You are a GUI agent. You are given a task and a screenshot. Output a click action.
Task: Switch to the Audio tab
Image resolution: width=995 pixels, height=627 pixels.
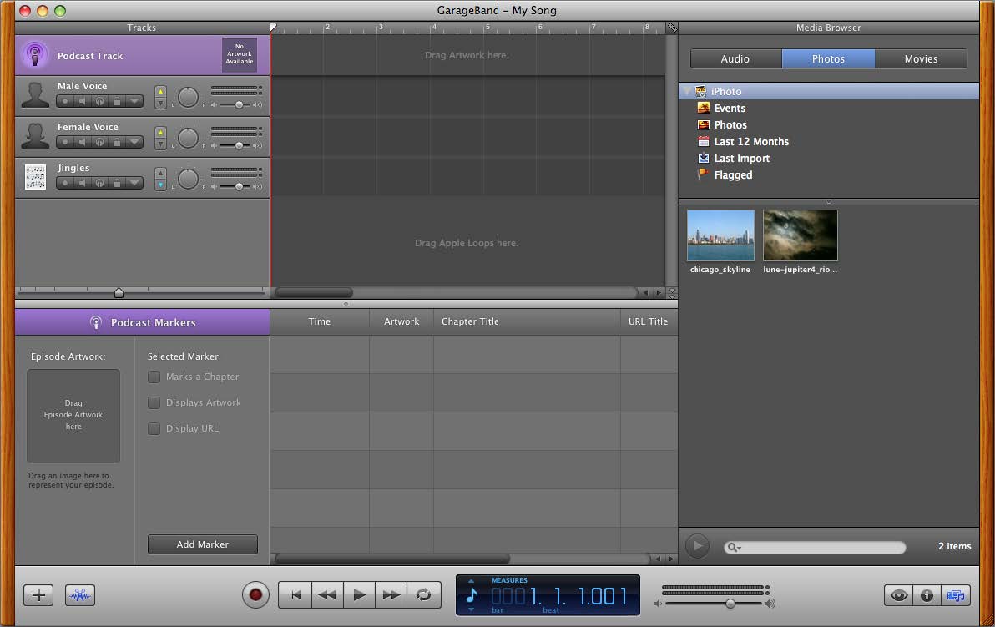735,58
